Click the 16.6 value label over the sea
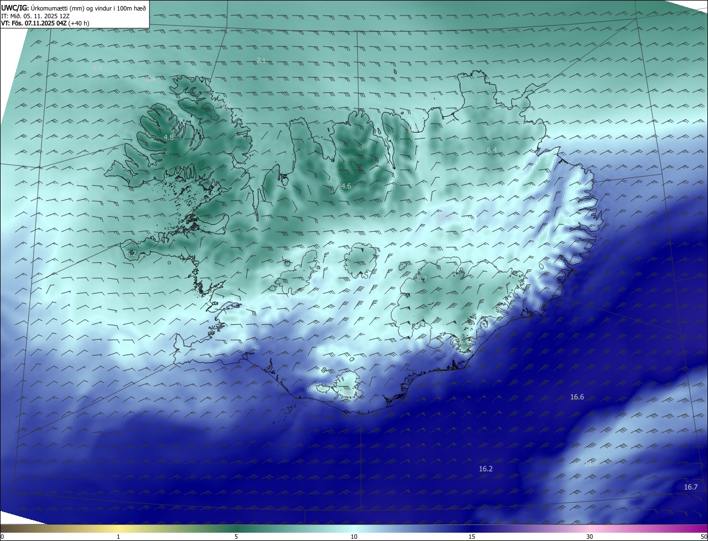The width and height of the screenshot is (708, 541). [577, 397]
